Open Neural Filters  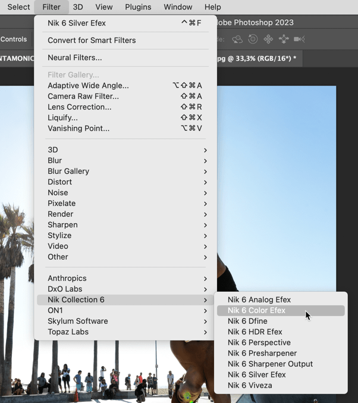125,58
